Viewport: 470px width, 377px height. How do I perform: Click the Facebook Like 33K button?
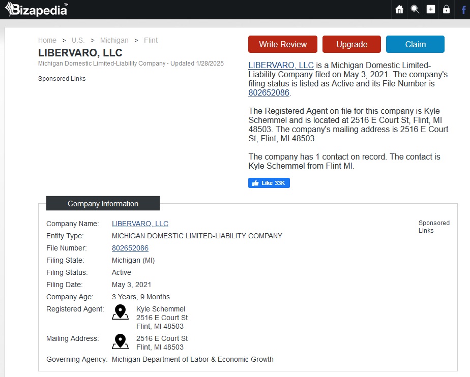pos(269,183)
